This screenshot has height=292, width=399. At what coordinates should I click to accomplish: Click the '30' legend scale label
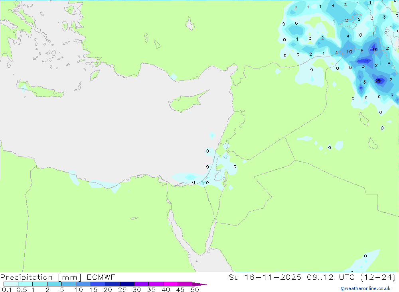click(x=136, y=290)
